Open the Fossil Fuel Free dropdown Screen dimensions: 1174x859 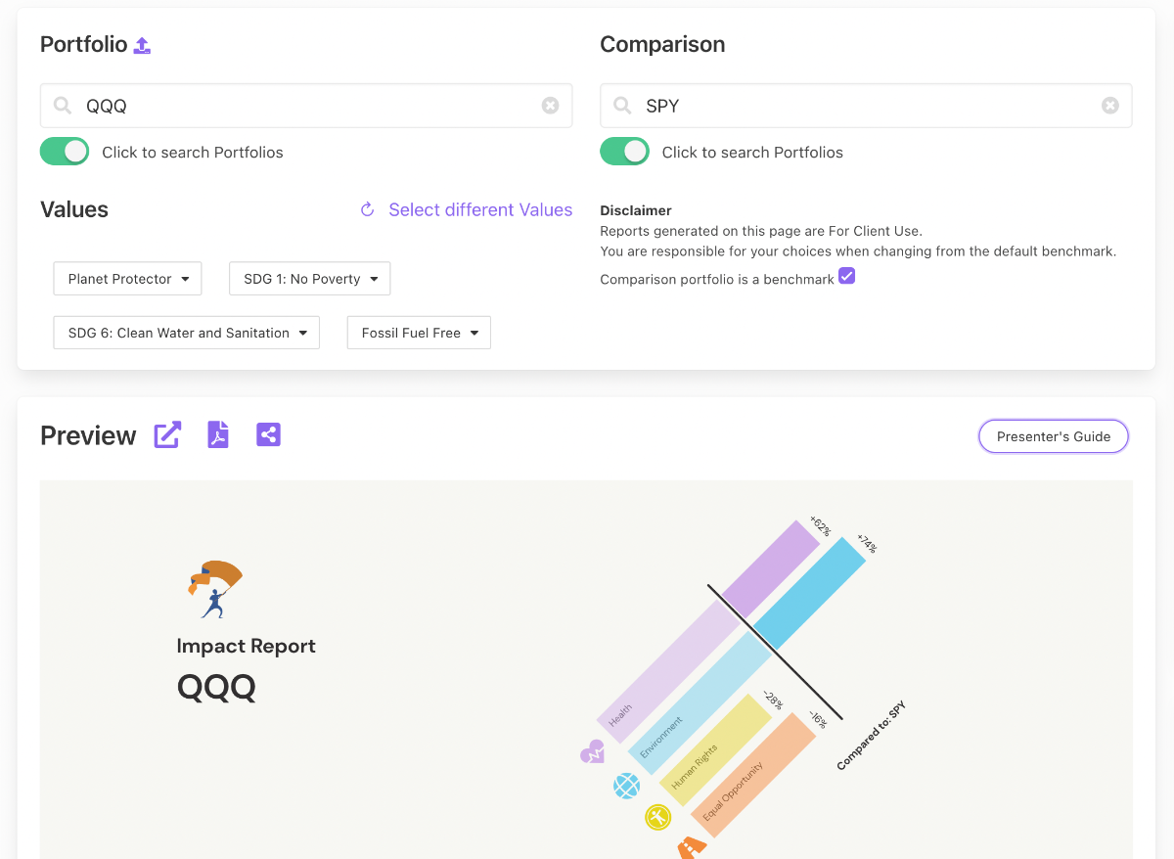[x=419, y=333]
